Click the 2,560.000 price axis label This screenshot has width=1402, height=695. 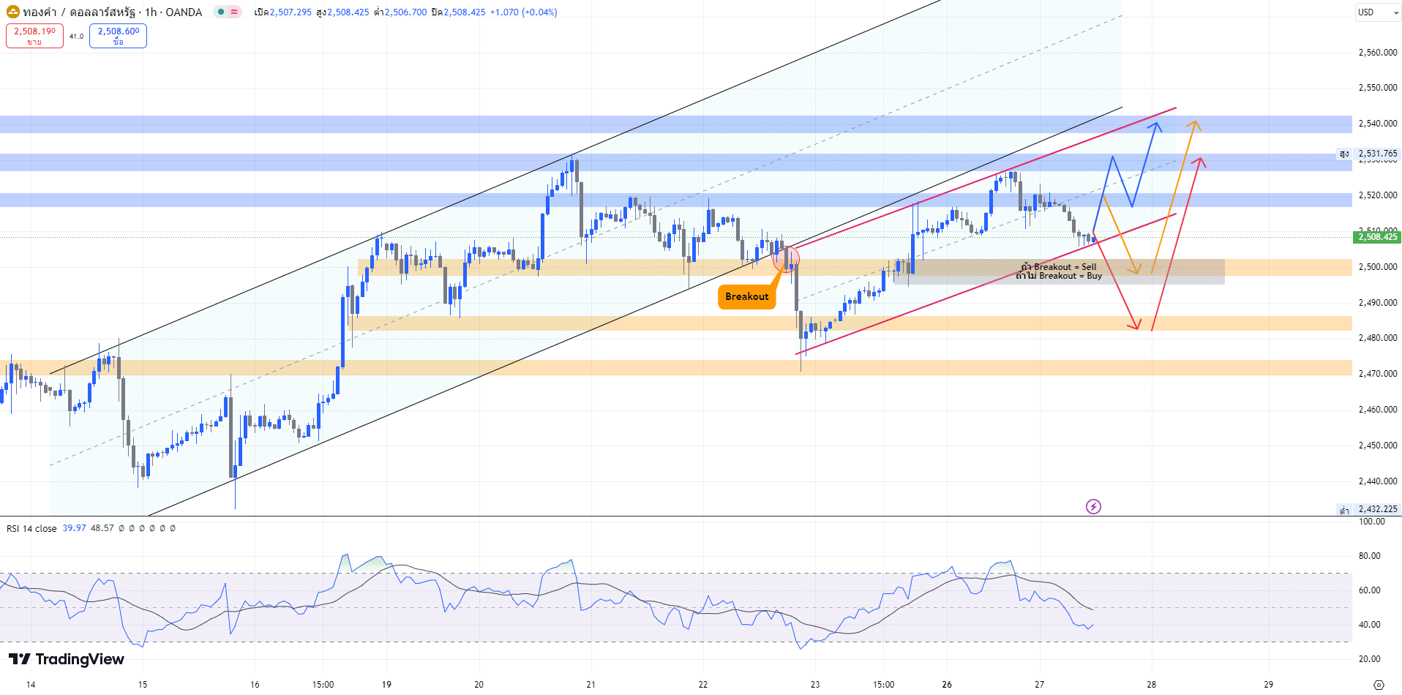tap(1378, 53)
